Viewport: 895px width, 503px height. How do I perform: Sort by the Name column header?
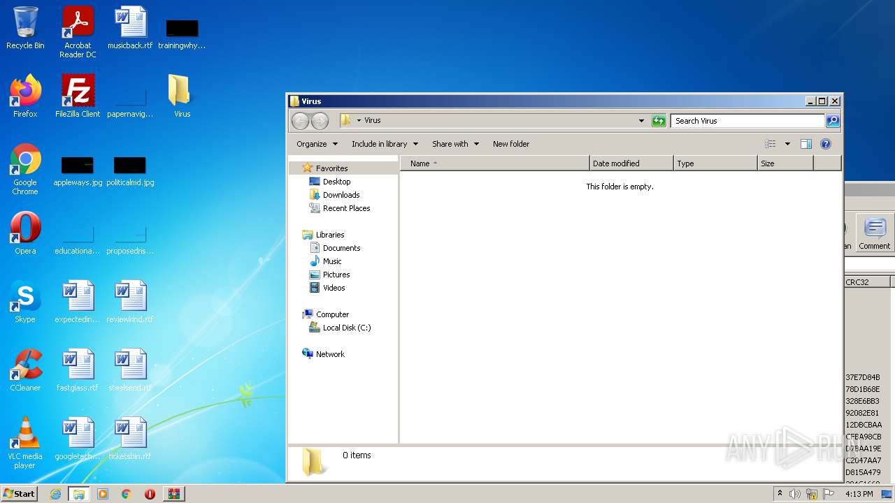(495, 163)
